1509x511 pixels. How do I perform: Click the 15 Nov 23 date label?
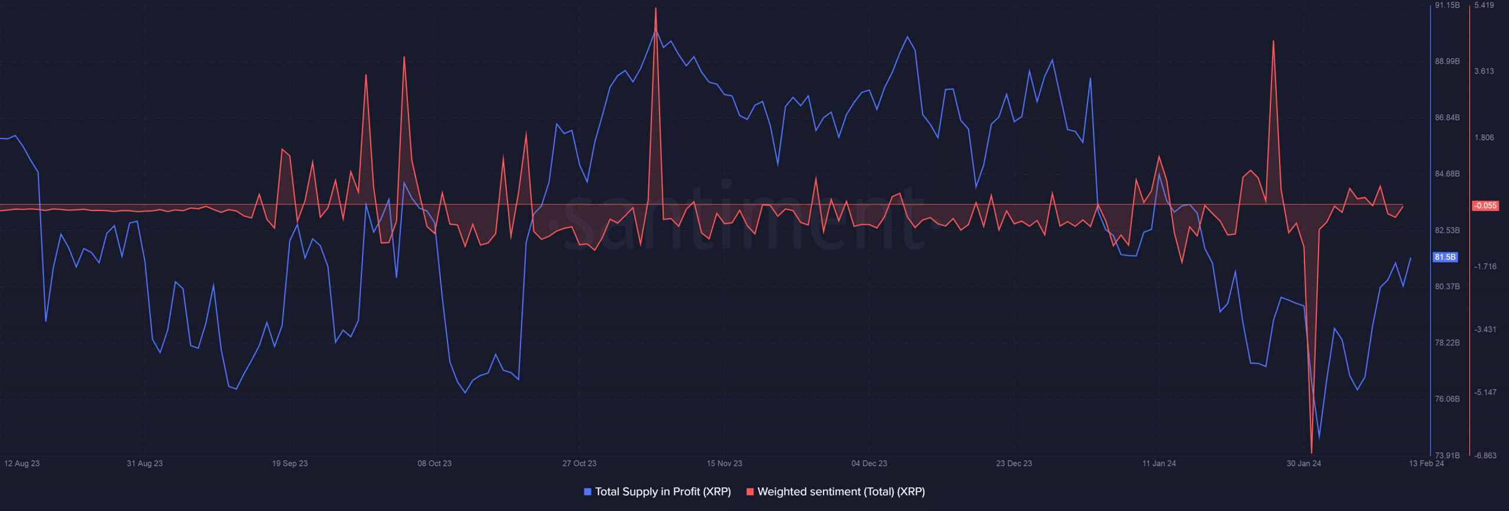coord(724,463)
